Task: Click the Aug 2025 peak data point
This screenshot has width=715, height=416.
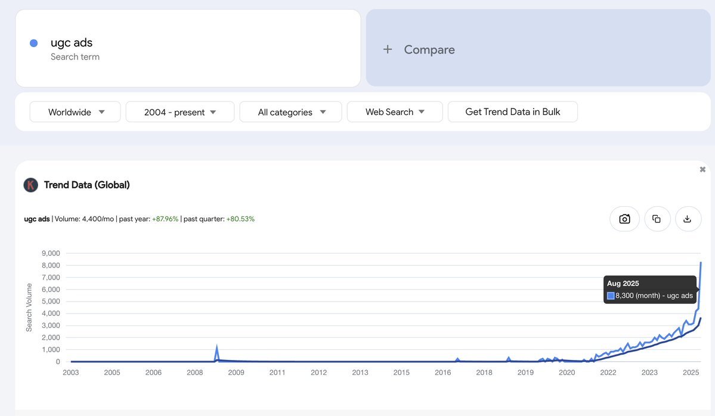Action: point(701,263)
